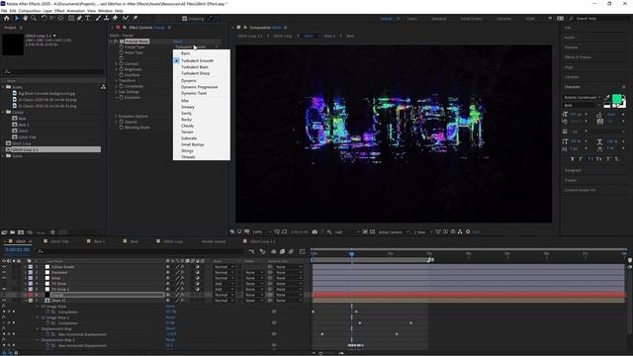This screenshot has height=356, width=633.
Task: Select the Selection arrow tool
Action: click(x=17, y=18)
